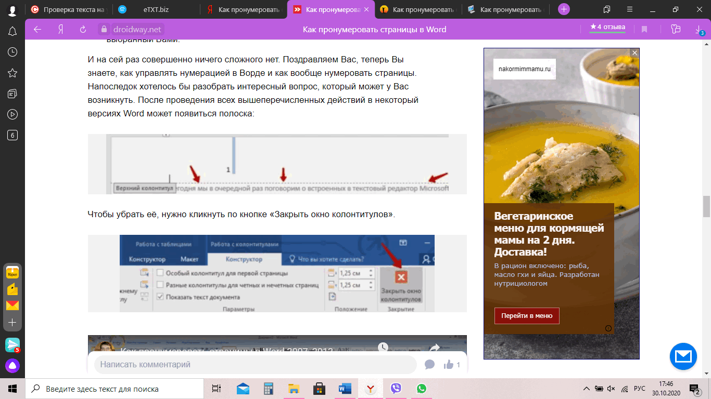Screen dimensions: 711x399
Task: Open the '4 отзыва' site reviews
Action: click(x=607, y=28)
